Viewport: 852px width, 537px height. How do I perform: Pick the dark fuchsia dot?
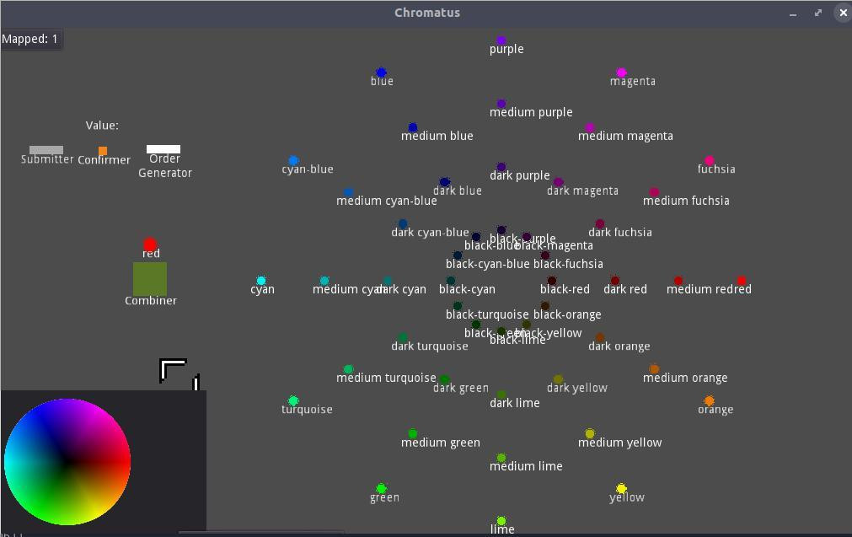pos(599,223)
